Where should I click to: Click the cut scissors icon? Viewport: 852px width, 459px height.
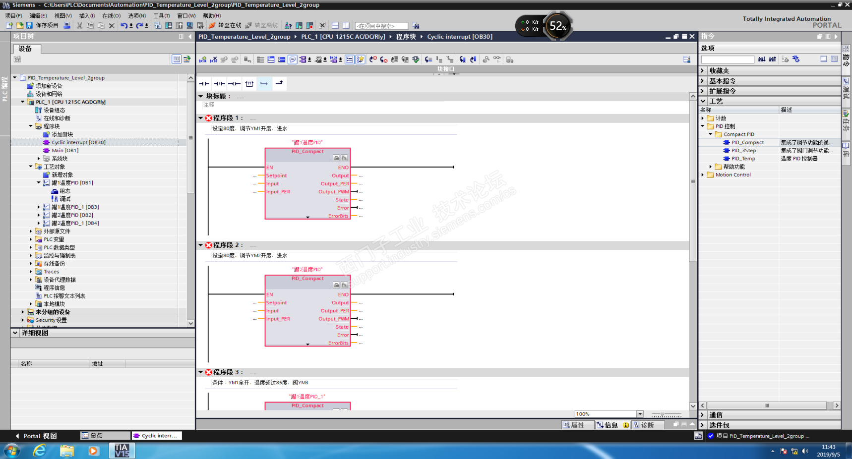pyautogui.click(x=79, y=25)
